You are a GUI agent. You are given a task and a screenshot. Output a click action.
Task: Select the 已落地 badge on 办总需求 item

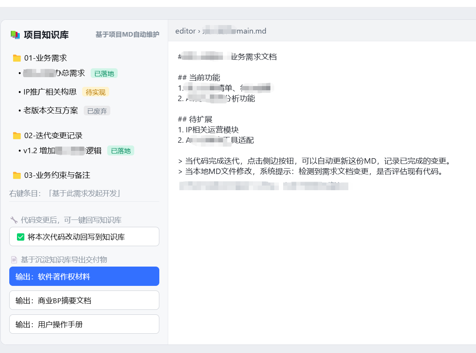pyautogui.click(x=104, y=73)
